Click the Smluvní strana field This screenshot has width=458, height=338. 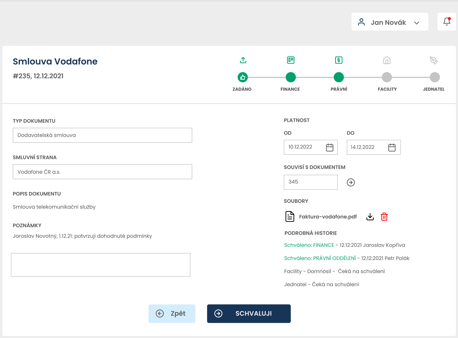coord(102,172)
